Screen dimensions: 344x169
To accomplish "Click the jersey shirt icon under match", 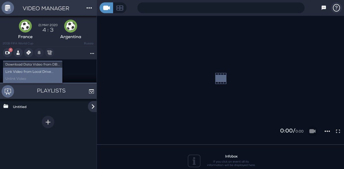I will click(x=50, y=53).
